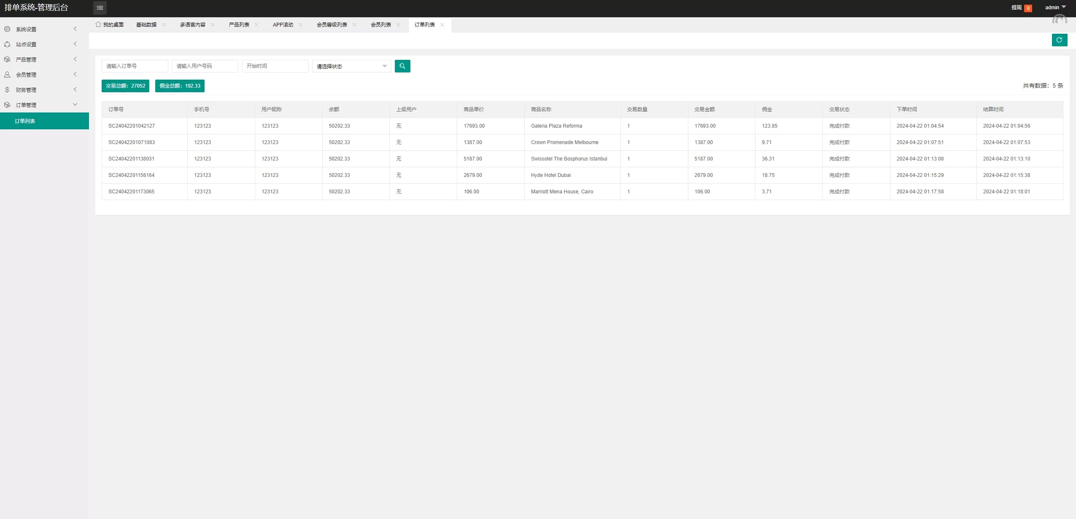Screen dimensions: 1076x519
Task: Switch to the 产品列表 tab
Action: tap(239, 25)
